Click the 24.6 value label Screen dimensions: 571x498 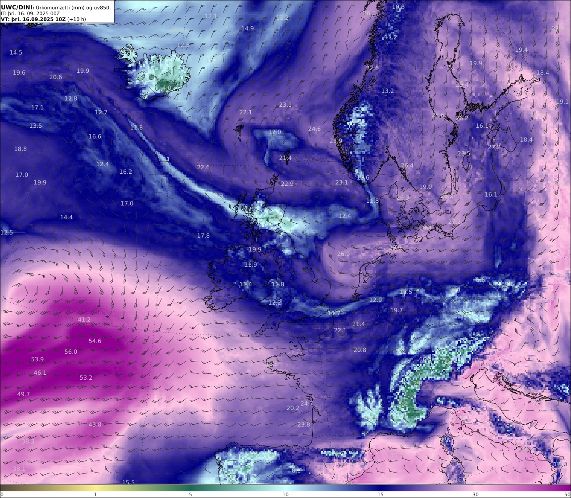tap(314, 129)
